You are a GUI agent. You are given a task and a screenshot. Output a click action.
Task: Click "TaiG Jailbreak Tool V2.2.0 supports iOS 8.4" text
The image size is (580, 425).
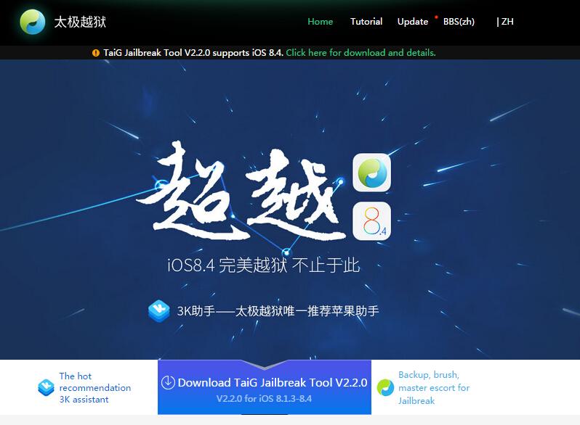[x=193, y=53]
